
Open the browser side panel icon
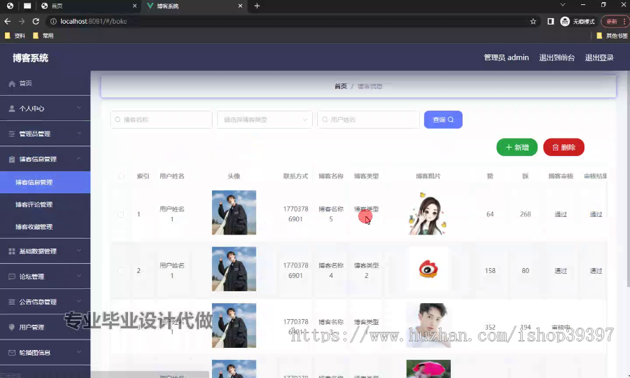coord(550,21)
